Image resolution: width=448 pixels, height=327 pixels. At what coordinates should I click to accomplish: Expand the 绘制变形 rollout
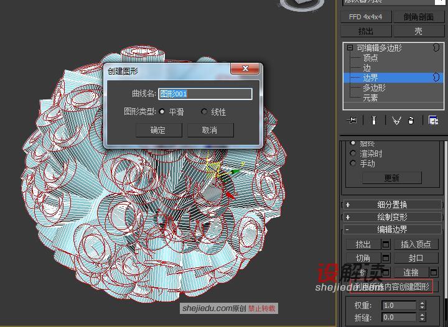[392, 217]
